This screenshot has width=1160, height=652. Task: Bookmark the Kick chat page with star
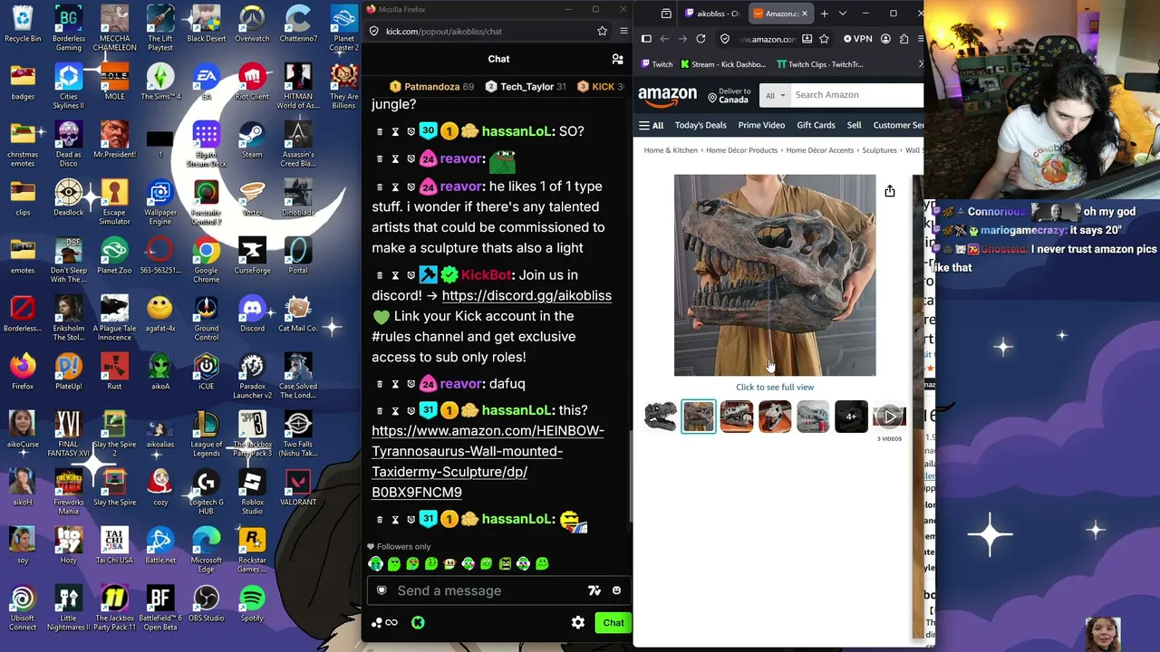602,31
